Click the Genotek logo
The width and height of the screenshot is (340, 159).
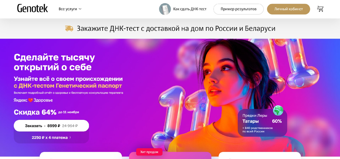pos(32,9)
